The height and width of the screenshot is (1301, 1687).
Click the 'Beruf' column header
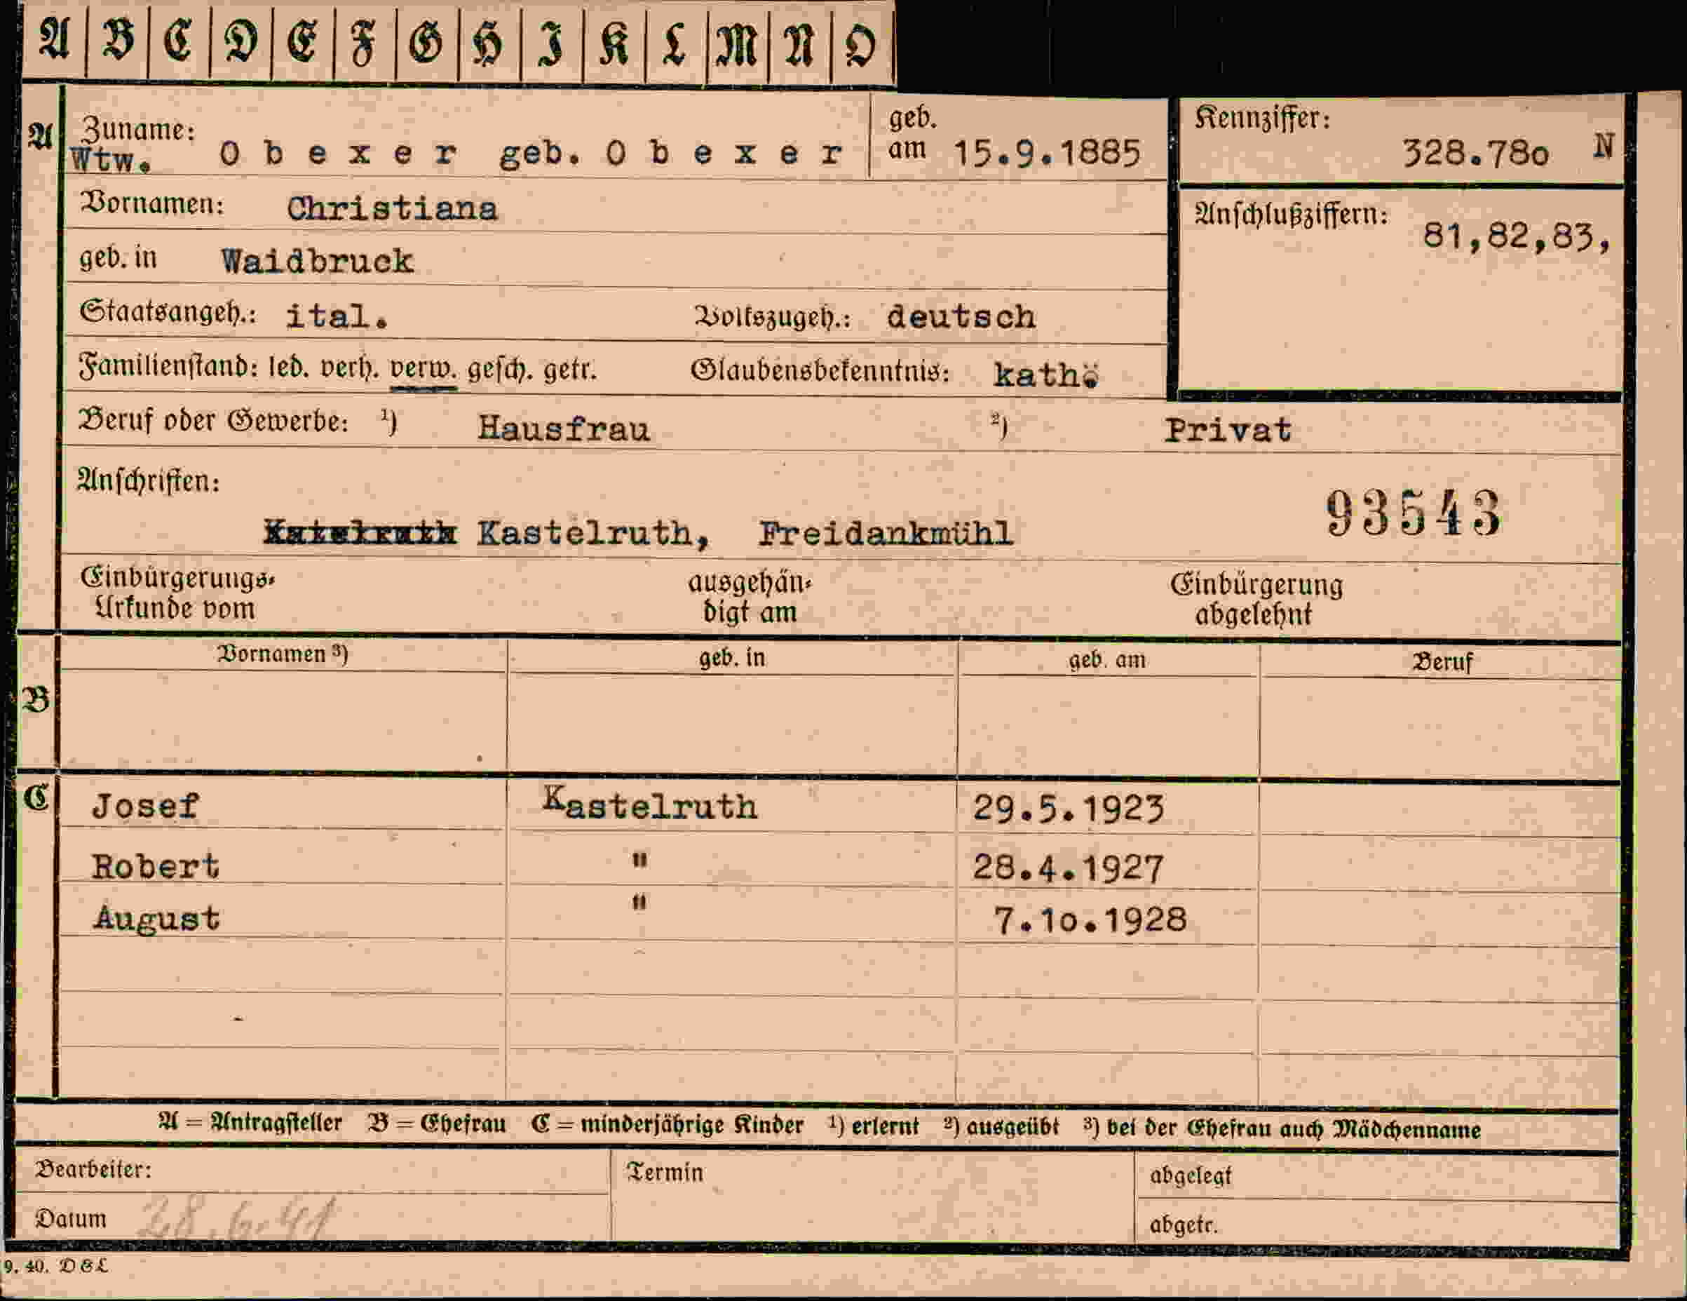1442,662
